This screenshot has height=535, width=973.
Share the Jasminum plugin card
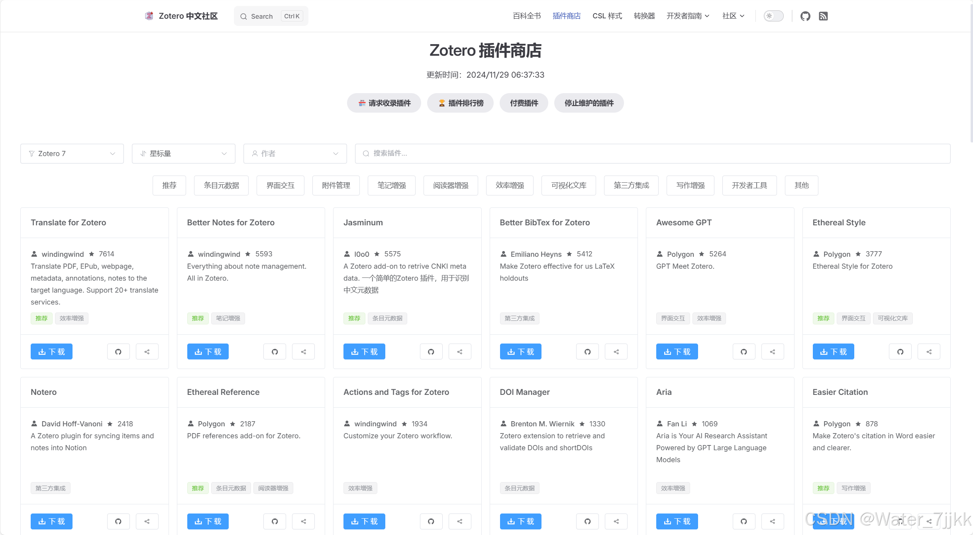click(x=460, y=351)
